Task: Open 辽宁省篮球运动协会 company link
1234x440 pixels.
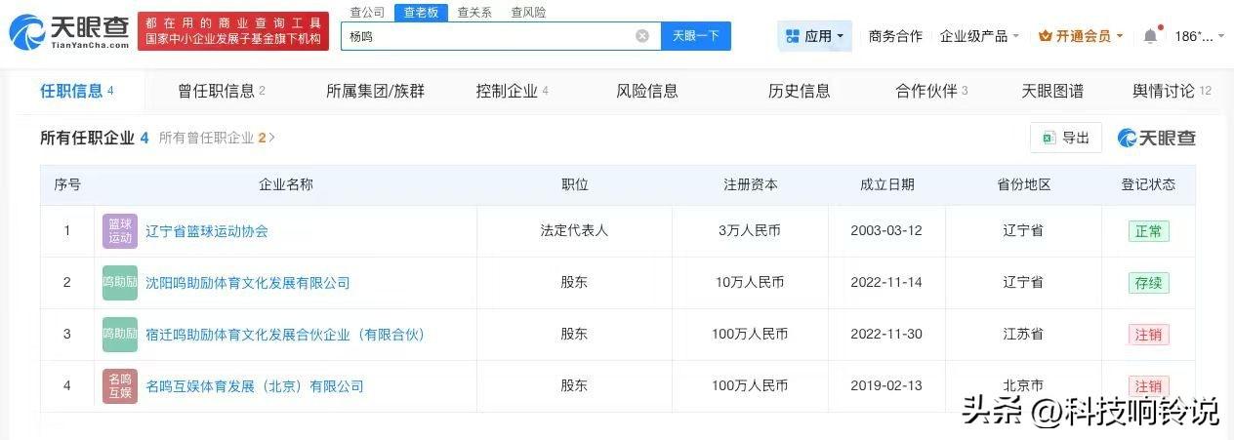Action: coord(207,231)
